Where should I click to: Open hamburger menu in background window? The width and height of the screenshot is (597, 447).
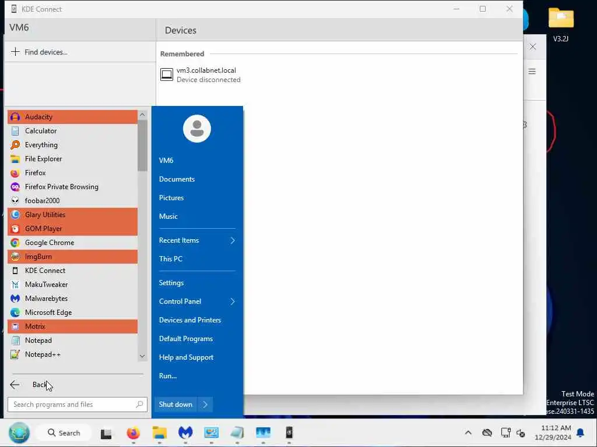pos(532,72)
